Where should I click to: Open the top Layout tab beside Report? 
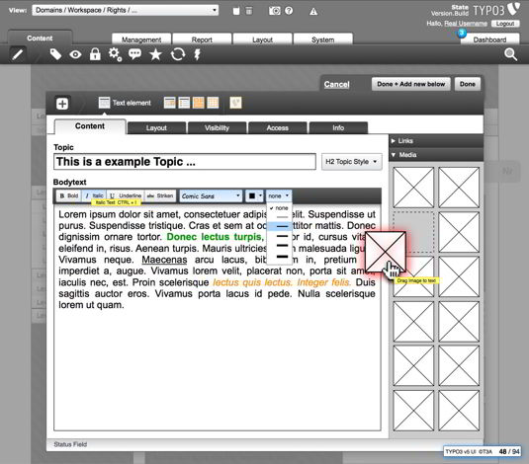[262, 39]
